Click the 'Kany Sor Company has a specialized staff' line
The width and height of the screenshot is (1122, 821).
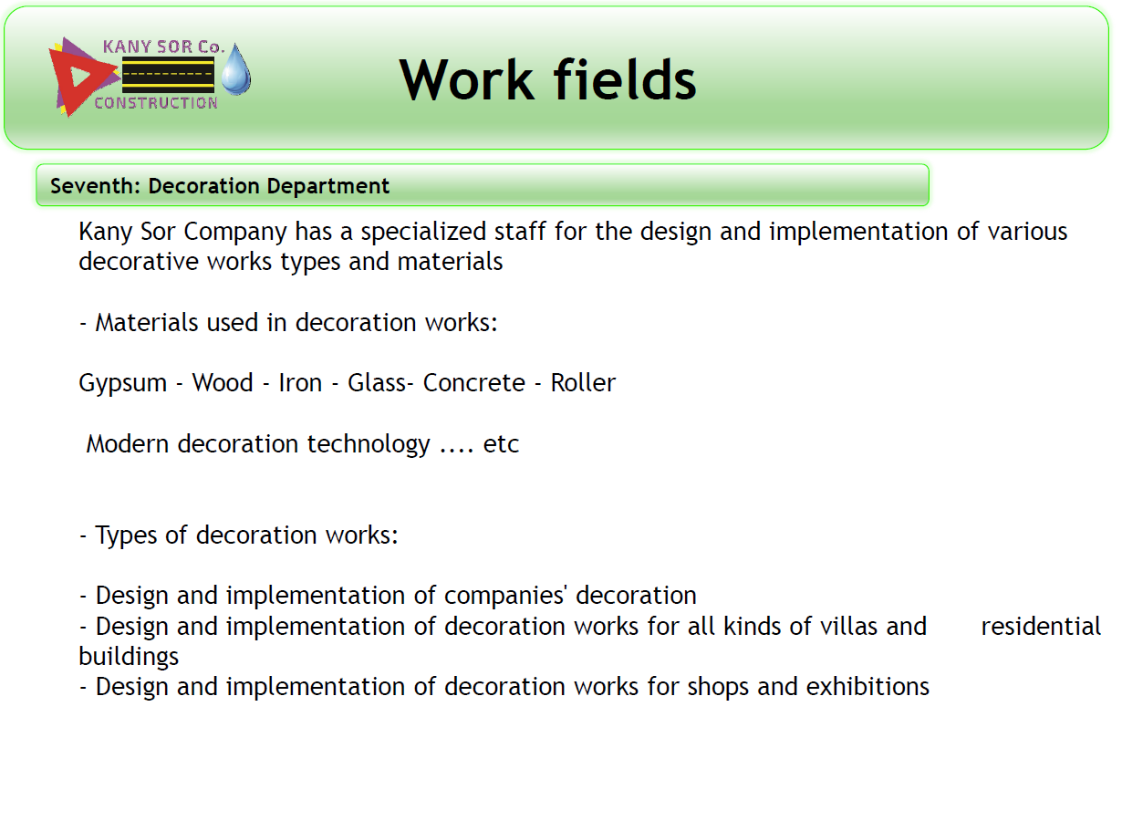pyautogui.click(x=573, y=232)
